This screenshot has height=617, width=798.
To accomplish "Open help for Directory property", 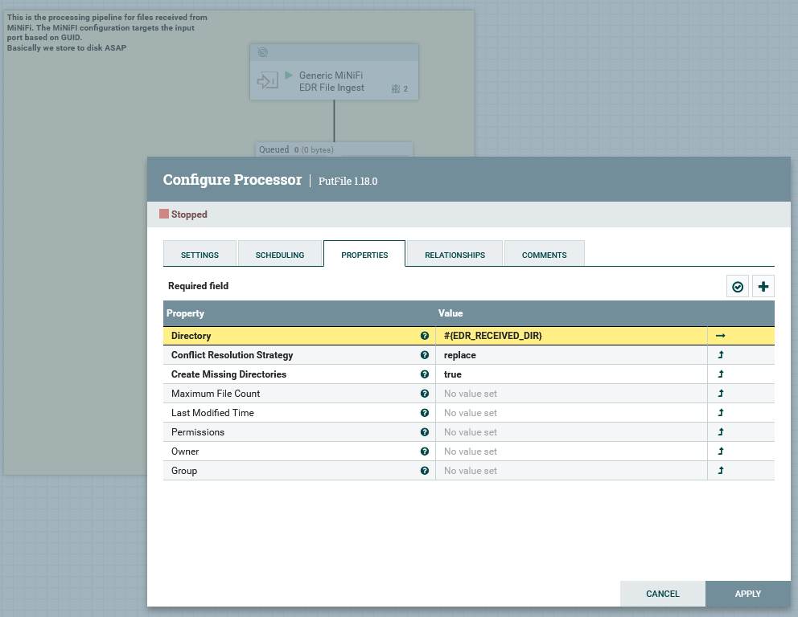I will point(425,336).
